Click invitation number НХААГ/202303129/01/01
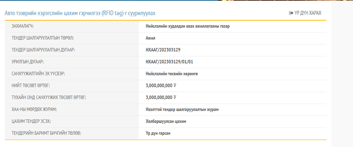Image resolution: width=353 pixels, height=147 pixels. click(x=172, y=62)
